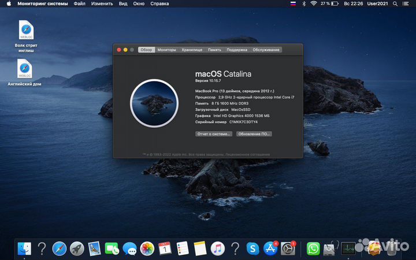Launch WhatsApp from the Dock
The width and height of the screenshot is (416, 260).
point(313,249)
